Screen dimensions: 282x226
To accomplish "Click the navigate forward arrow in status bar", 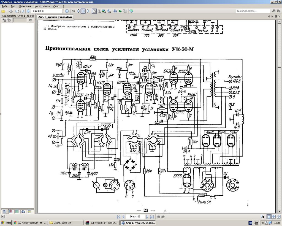I will tap(163, 217).
